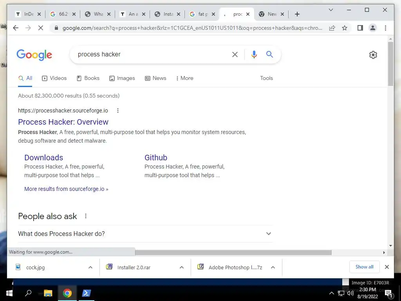Close the 'proc' active tab
Screen dimensions: 401x301
pos(247,14)
